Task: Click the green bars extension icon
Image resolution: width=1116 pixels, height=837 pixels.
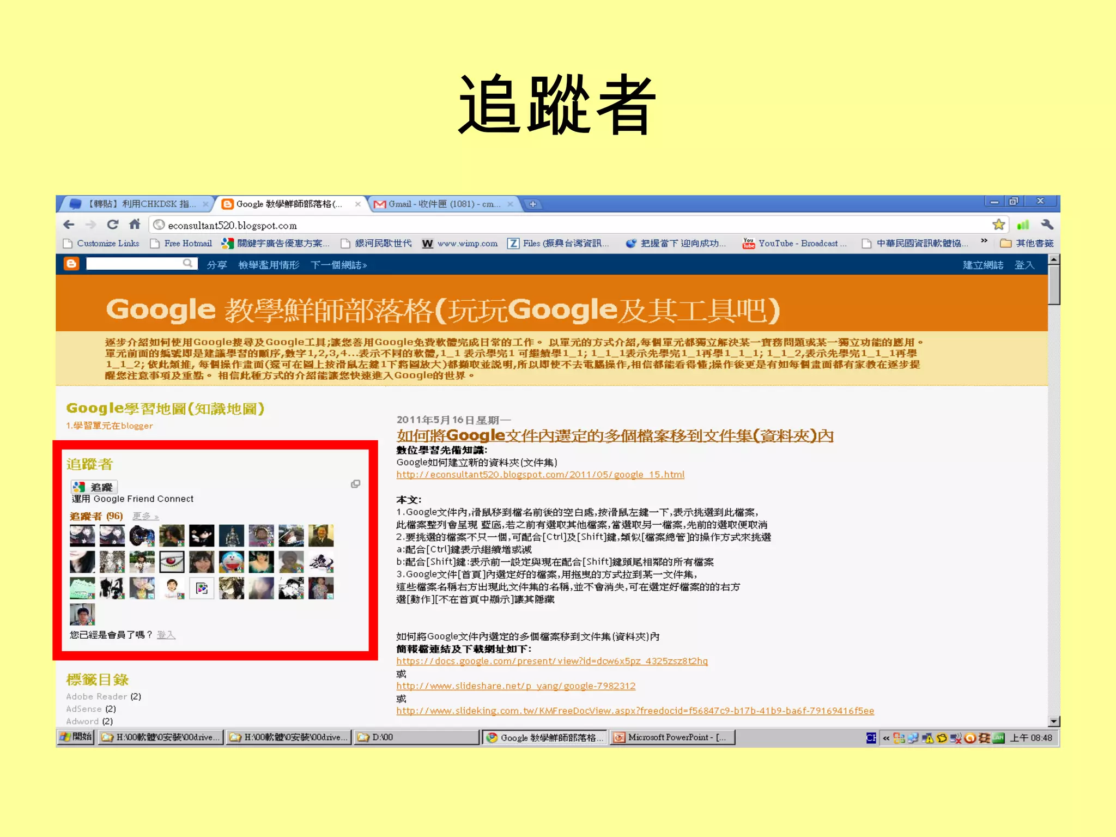Action: [1023, 225]
